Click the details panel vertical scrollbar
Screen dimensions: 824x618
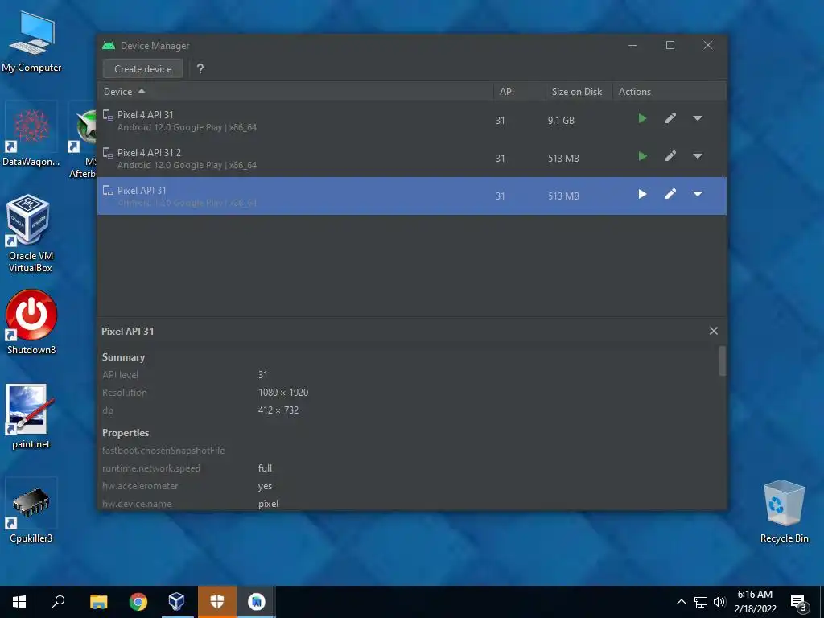pyautogui.click(x=722, y=360)
